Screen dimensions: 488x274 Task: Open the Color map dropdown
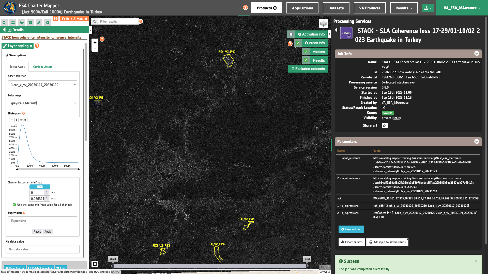[x=42, y=103]
